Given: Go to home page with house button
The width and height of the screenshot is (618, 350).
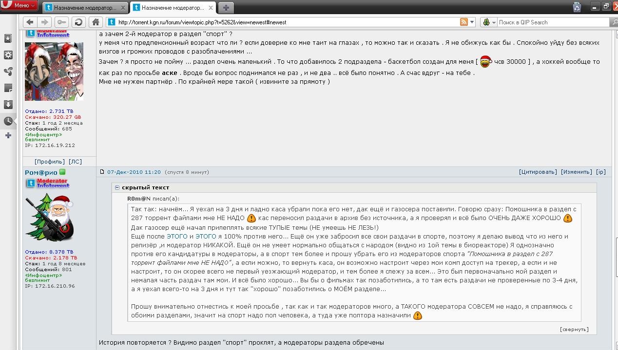Looking at the screenshot, I should pyautogui.click(x=96, y=22).
